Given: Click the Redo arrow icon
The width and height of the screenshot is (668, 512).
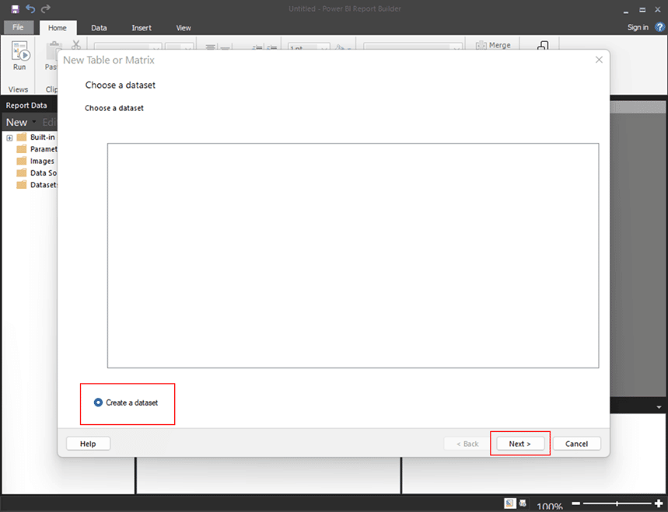Looking at the screenshot, I should tap(46, 9).
